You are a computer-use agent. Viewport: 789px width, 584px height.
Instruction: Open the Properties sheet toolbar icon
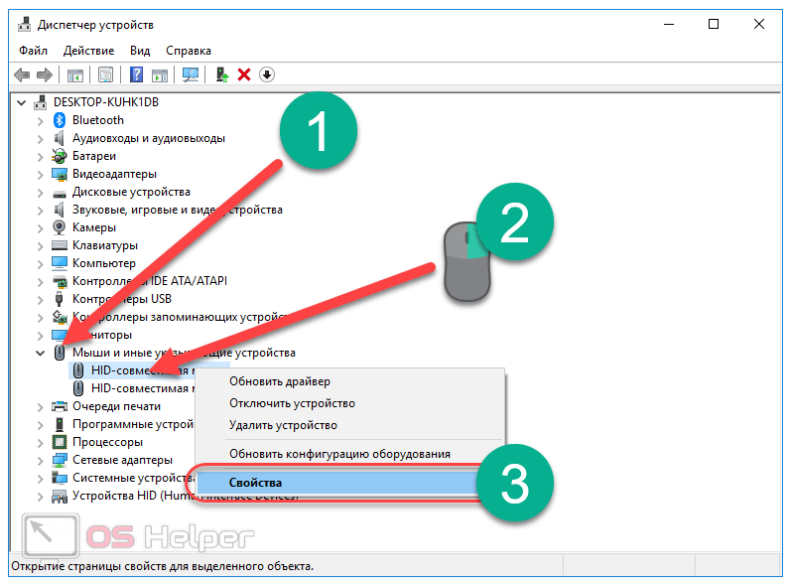pyautogui.click(x=105, y=74)
